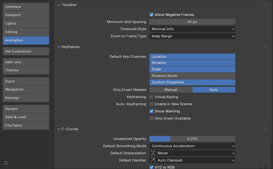
Task: Open the Themes preferences tab
Action: (26, 70)
